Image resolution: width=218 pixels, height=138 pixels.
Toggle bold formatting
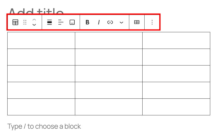point(88,22)
